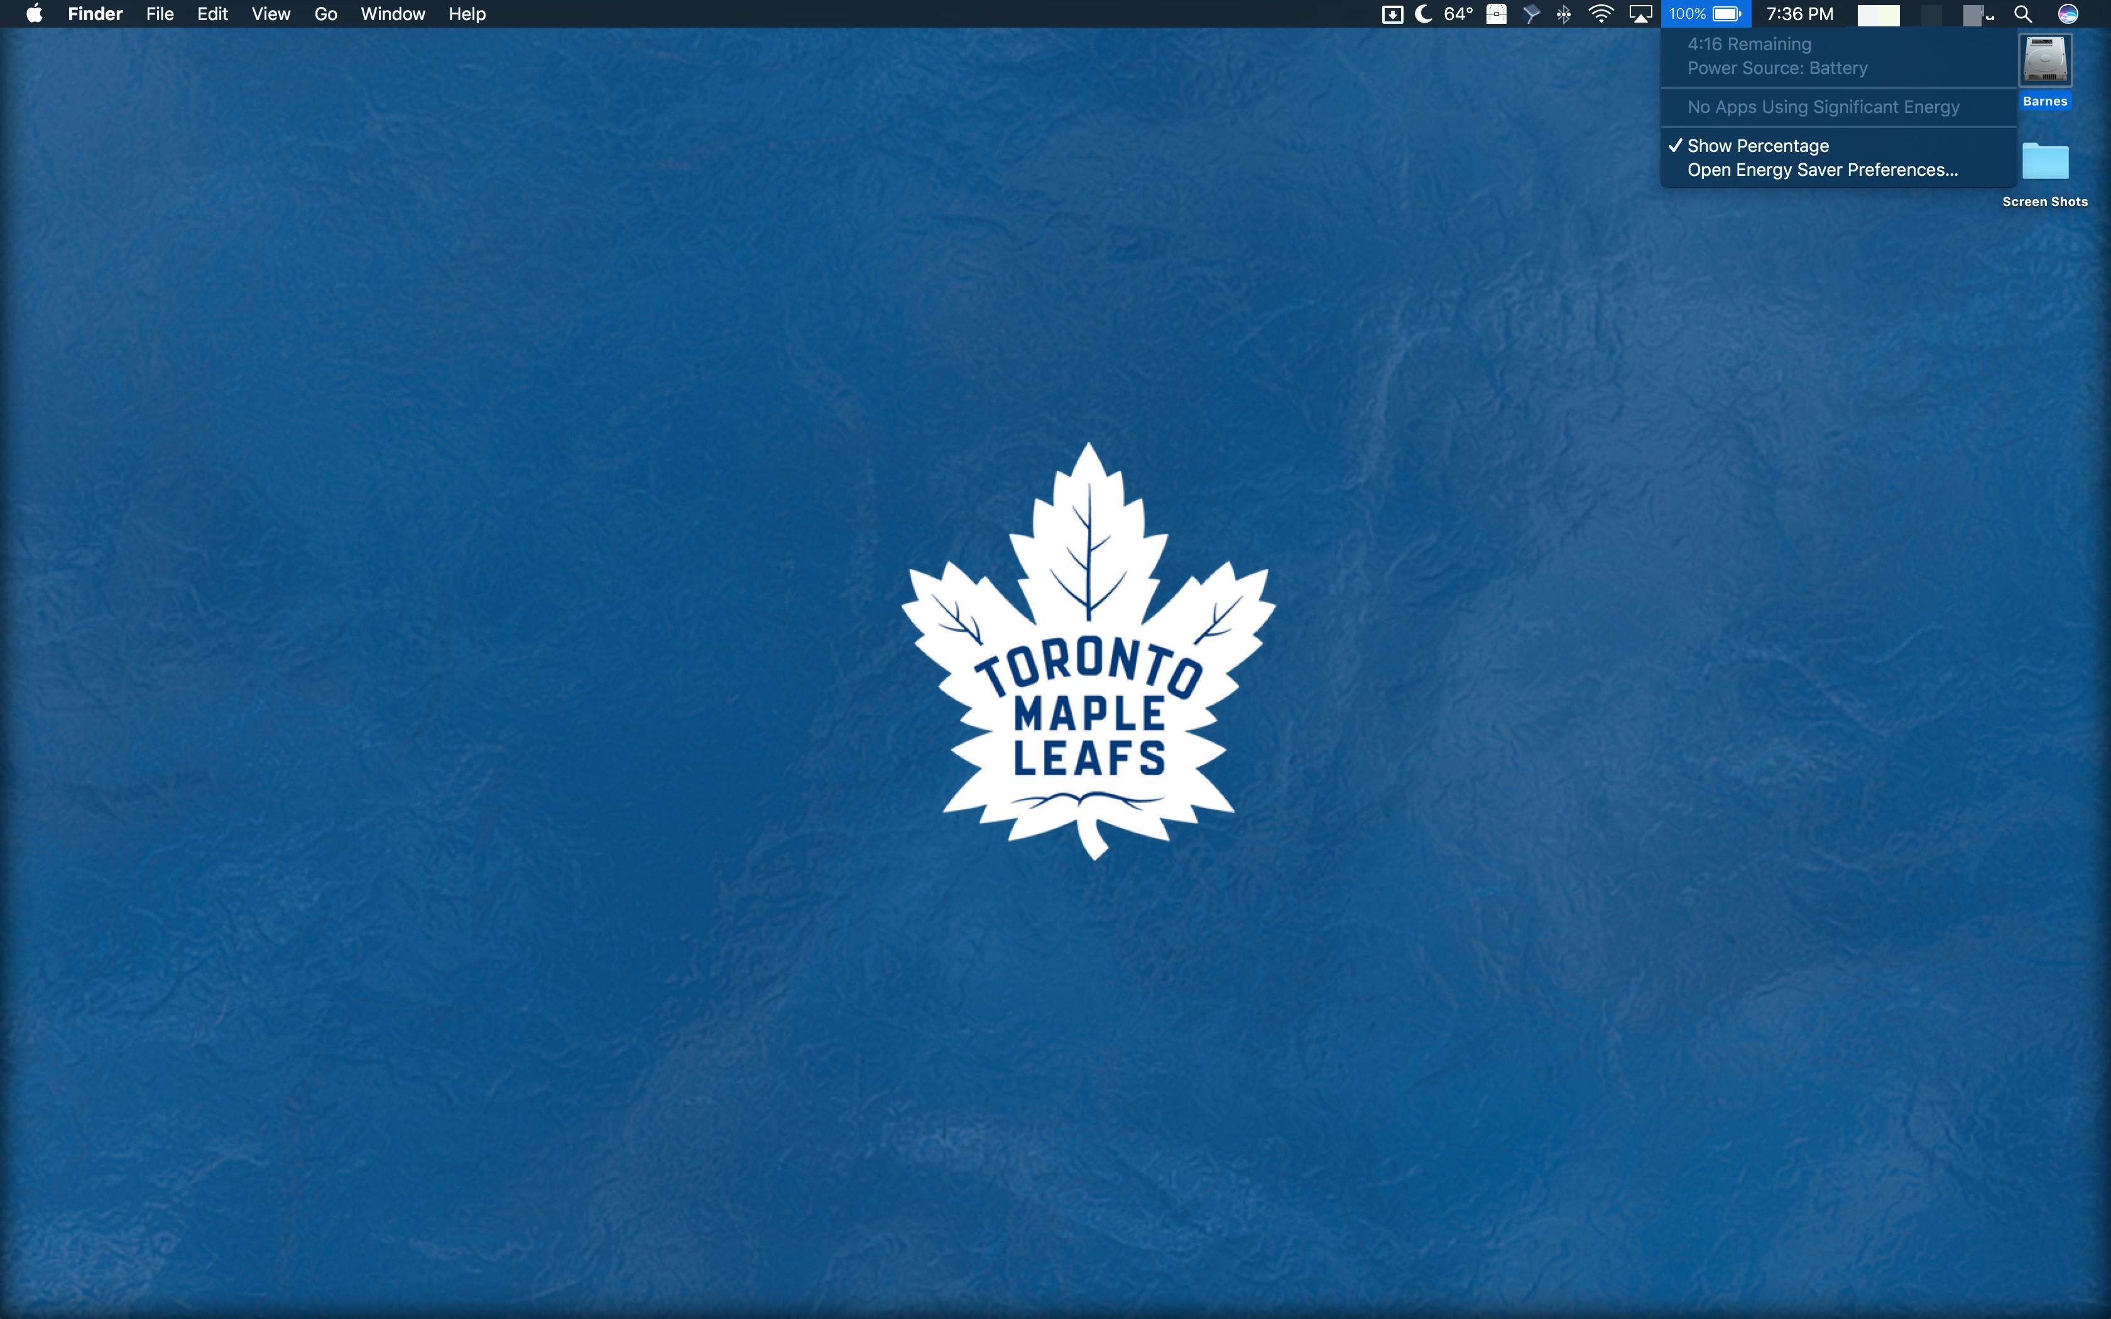Open the Finder application menu

(x=95, y=14)
